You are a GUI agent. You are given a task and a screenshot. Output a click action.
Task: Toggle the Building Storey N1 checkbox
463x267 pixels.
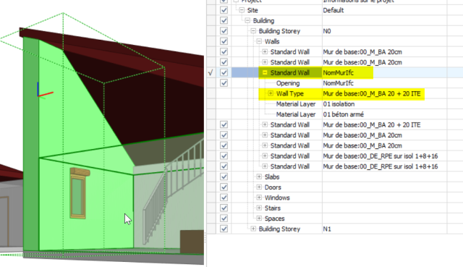click(x=224, y=229)
